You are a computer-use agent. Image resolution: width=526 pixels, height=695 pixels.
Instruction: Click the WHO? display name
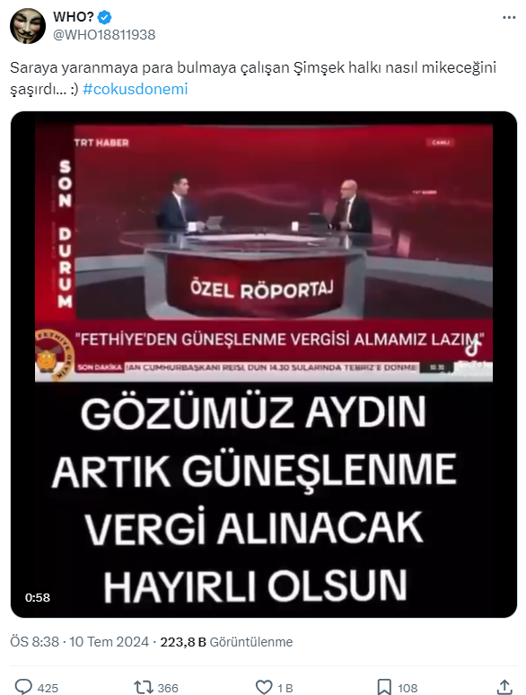coord(74,17)
